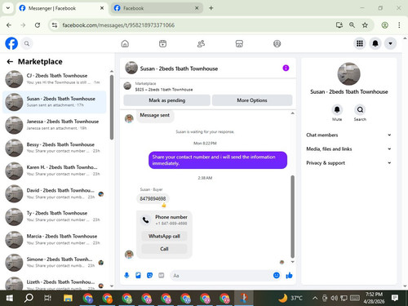Click the More Options button
The width and height of the screenshot is (408, 306).
click(x=252, y=100)
